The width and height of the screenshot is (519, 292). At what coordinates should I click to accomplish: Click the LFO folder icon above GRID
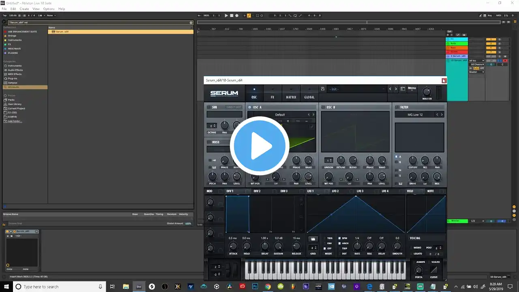[313, 239]
